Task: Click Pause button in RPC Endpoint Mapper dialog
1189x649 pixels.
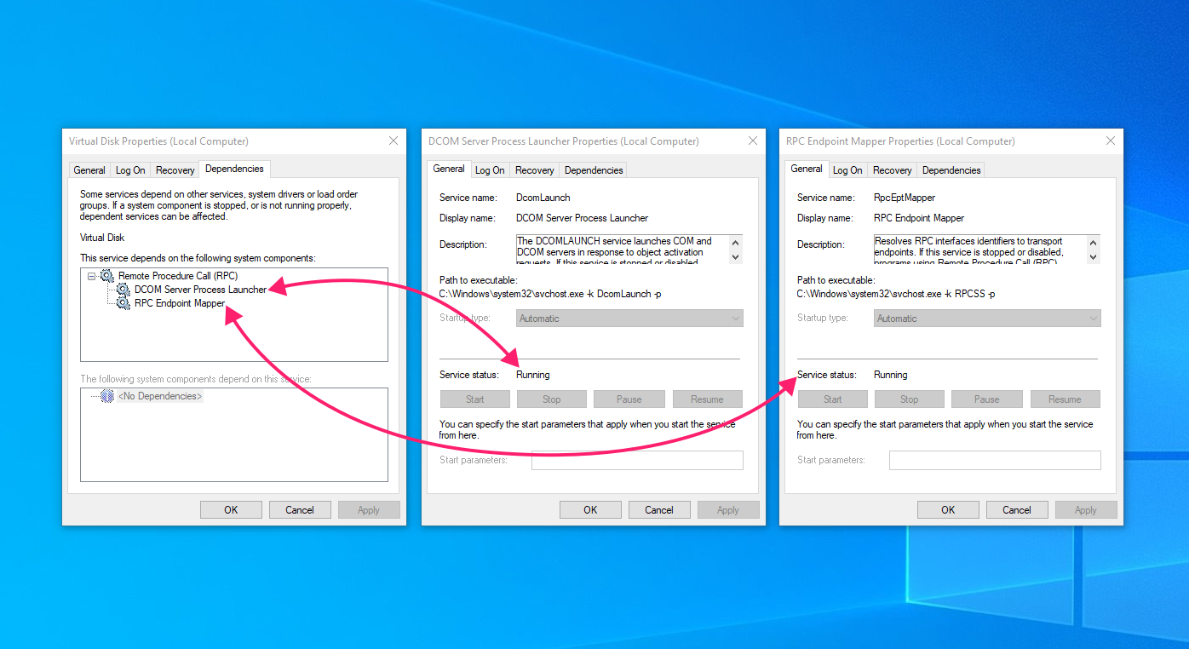Action: tap(987, 399)
